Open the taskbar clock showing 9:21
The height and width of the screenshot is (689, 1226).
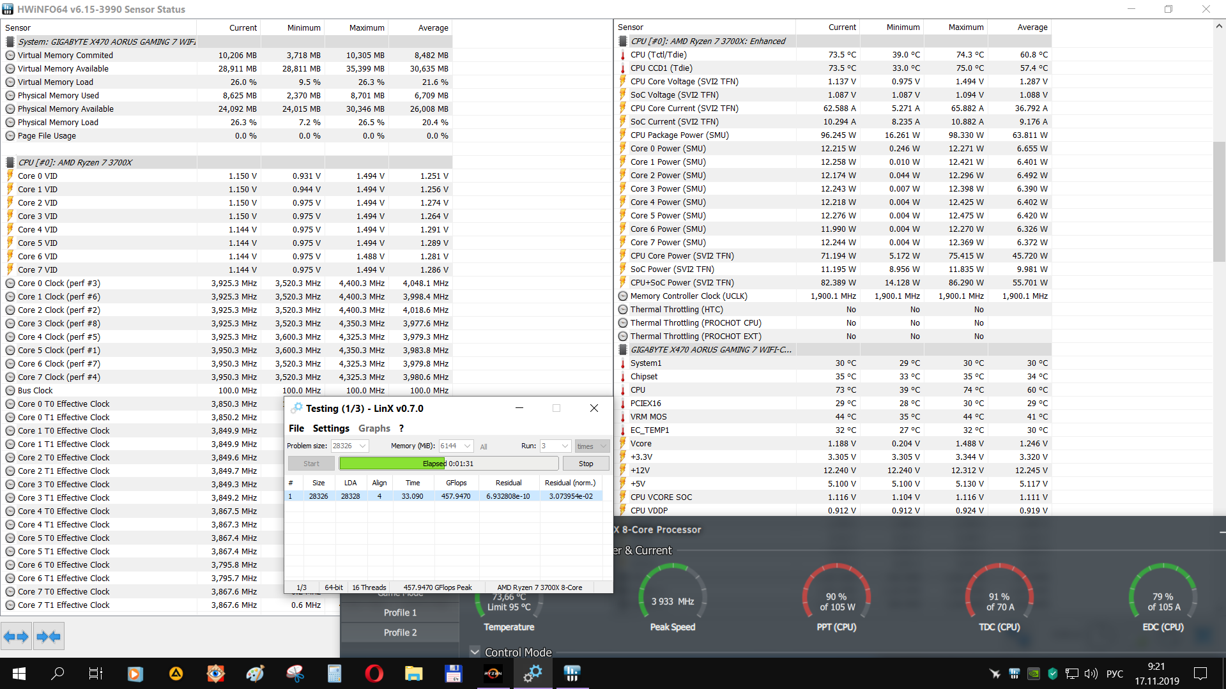tap(1156, 674)
